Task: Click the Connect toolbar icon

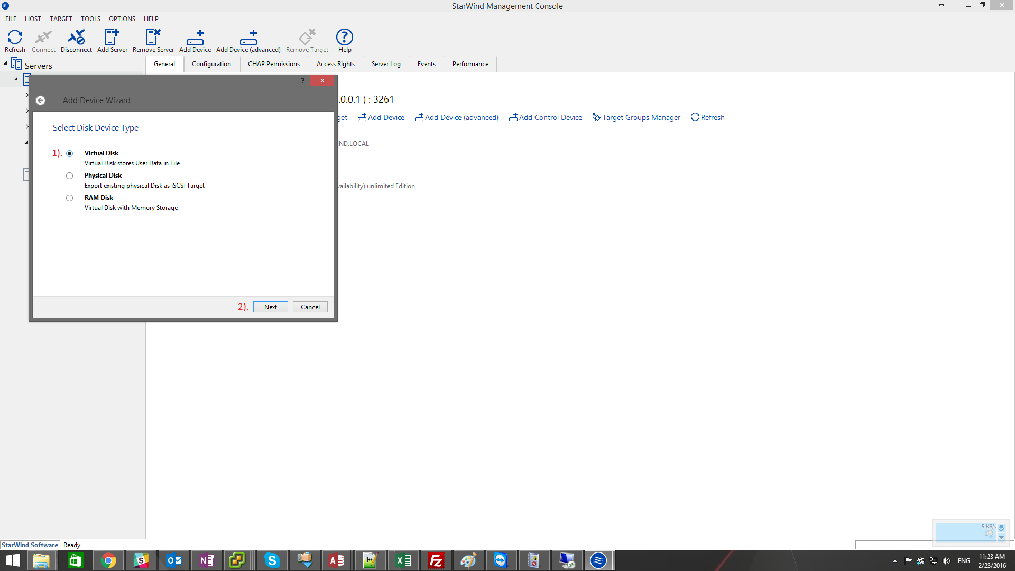Action: pyautogui.click(x=43, y=40)
